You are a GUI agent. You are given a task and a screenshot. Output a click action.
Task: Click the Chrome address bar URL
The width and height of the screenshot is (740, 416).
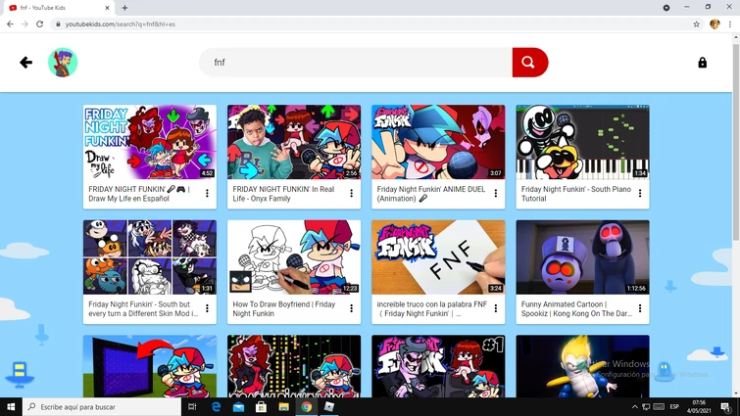click(121, 24)
